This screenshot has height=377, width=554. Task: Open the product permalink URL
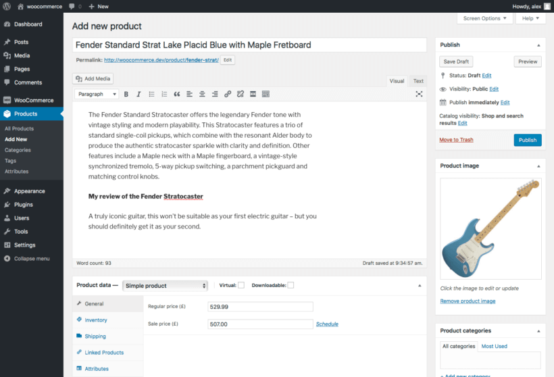(161, 60)
